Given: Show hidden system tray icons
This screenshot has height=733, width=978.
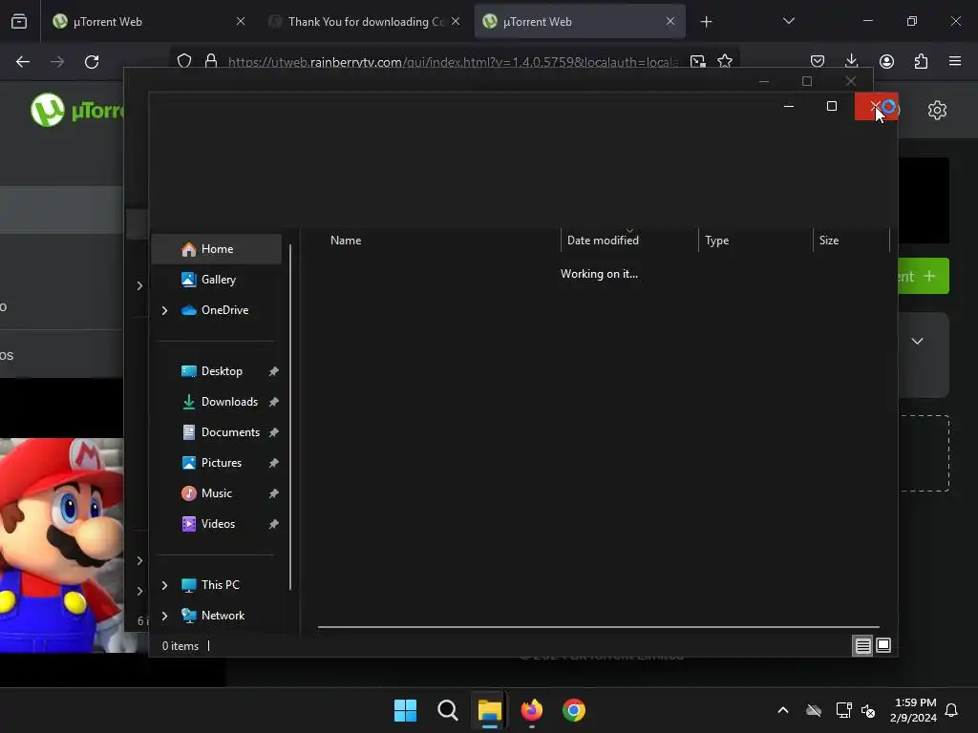Looking at the screenshot, I should click(x=783, y=710).
